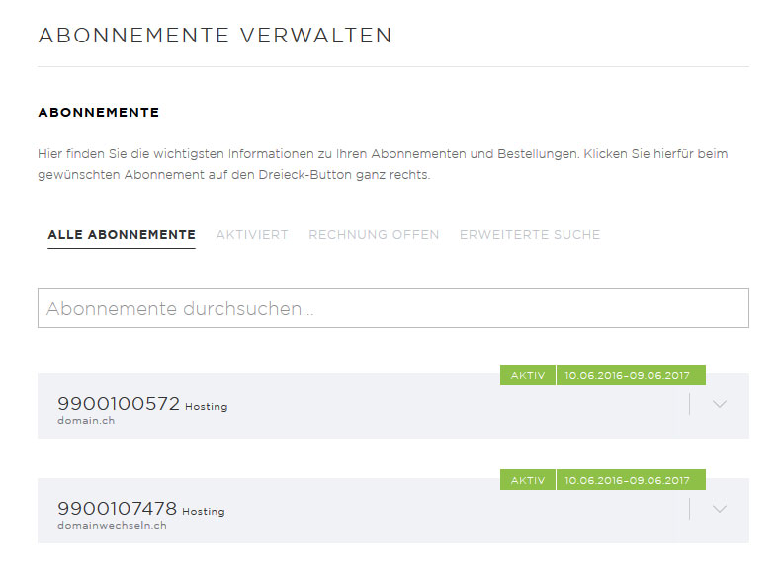Viewport: 781px width, 573px height.
Task: Click AKTIV badge of domain.ch subscription
Action: click(528, 375)
